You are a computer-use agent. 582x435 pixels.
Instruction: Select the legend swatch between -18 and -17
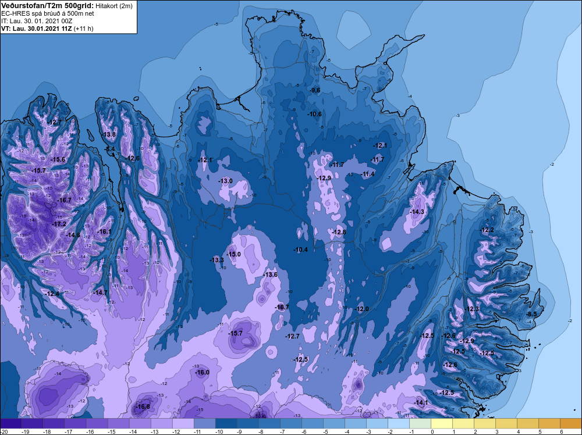pyautogui.click(x=54, y=423)
